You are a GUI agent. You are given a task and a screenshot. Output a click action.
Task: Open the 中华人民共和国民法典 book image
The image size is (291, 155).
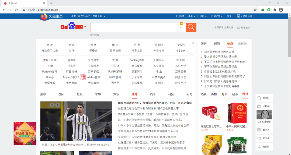click(237, 113)
